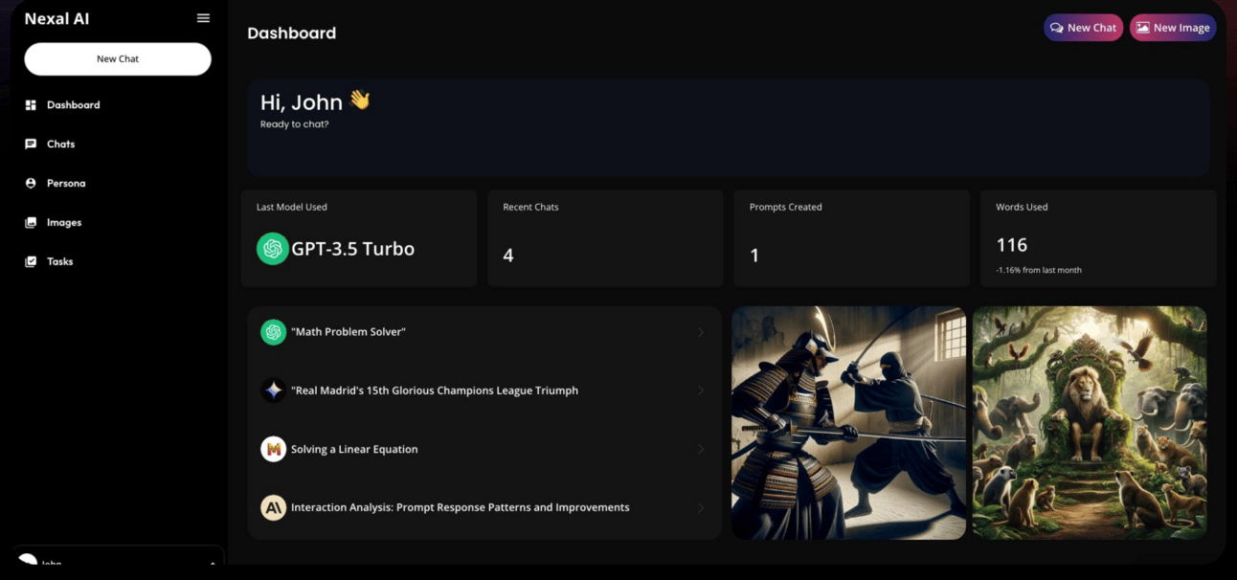The width and height of the screenshot is (1237, 580).
Task: Click Recent Chats count 4
Action: point(508,256)
